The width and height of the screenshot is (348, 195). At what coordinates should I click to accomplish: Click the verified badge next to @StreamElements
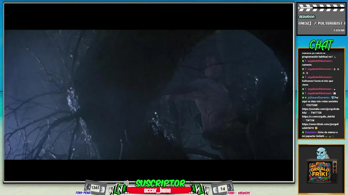306,97
